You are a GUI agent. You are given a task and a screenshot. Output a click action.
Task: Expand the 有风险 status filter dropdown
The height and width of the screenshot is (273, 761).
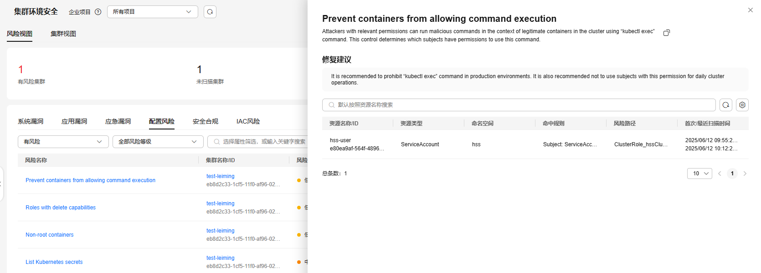(x=63, y=142)
